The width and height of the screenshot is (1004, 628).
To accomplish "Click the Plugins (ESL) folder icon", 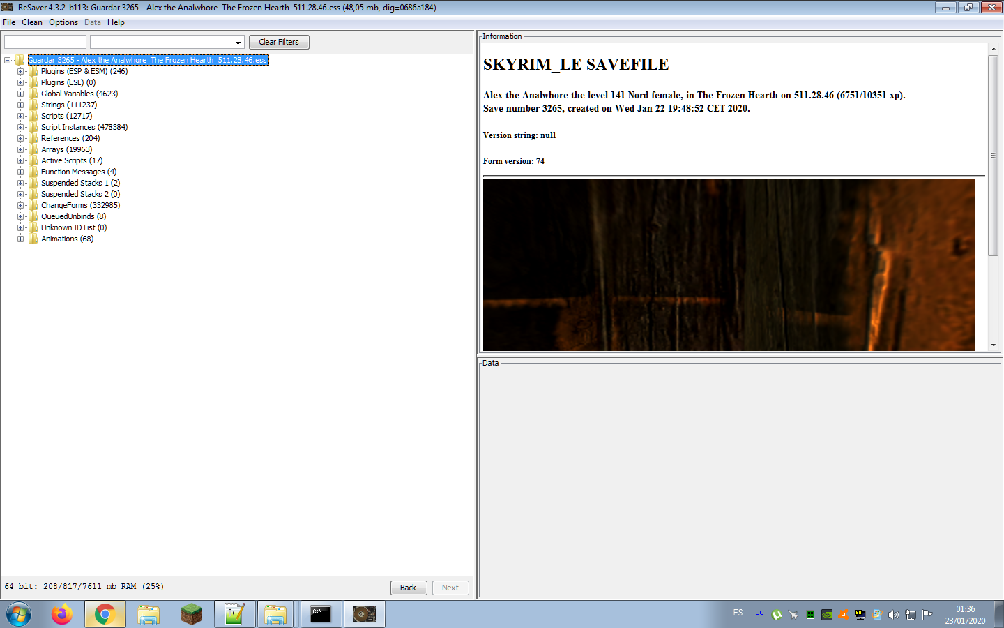I will tap(33, 82).
